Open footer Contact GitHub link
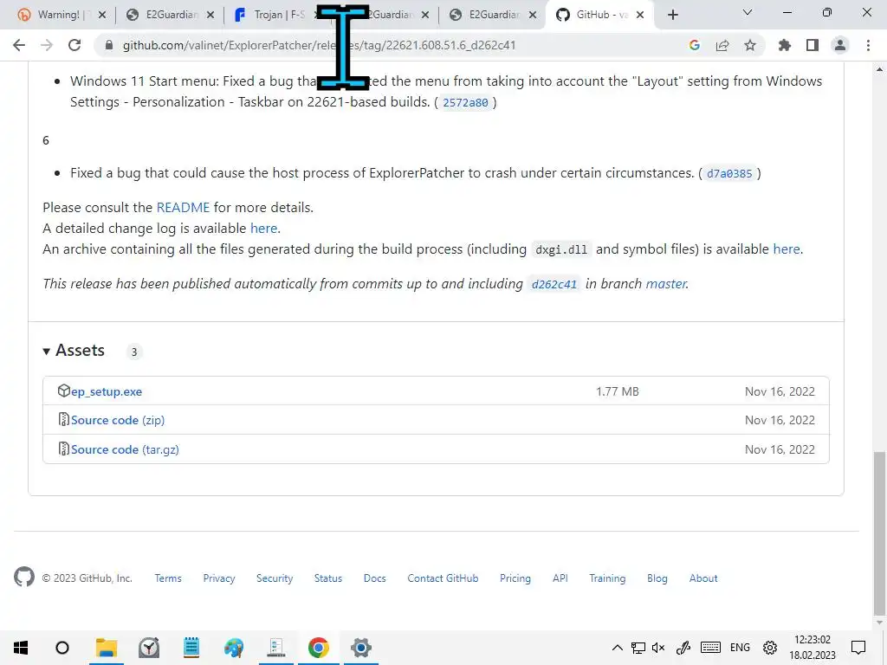Screen dimensions: 887x665 point(443,578)
